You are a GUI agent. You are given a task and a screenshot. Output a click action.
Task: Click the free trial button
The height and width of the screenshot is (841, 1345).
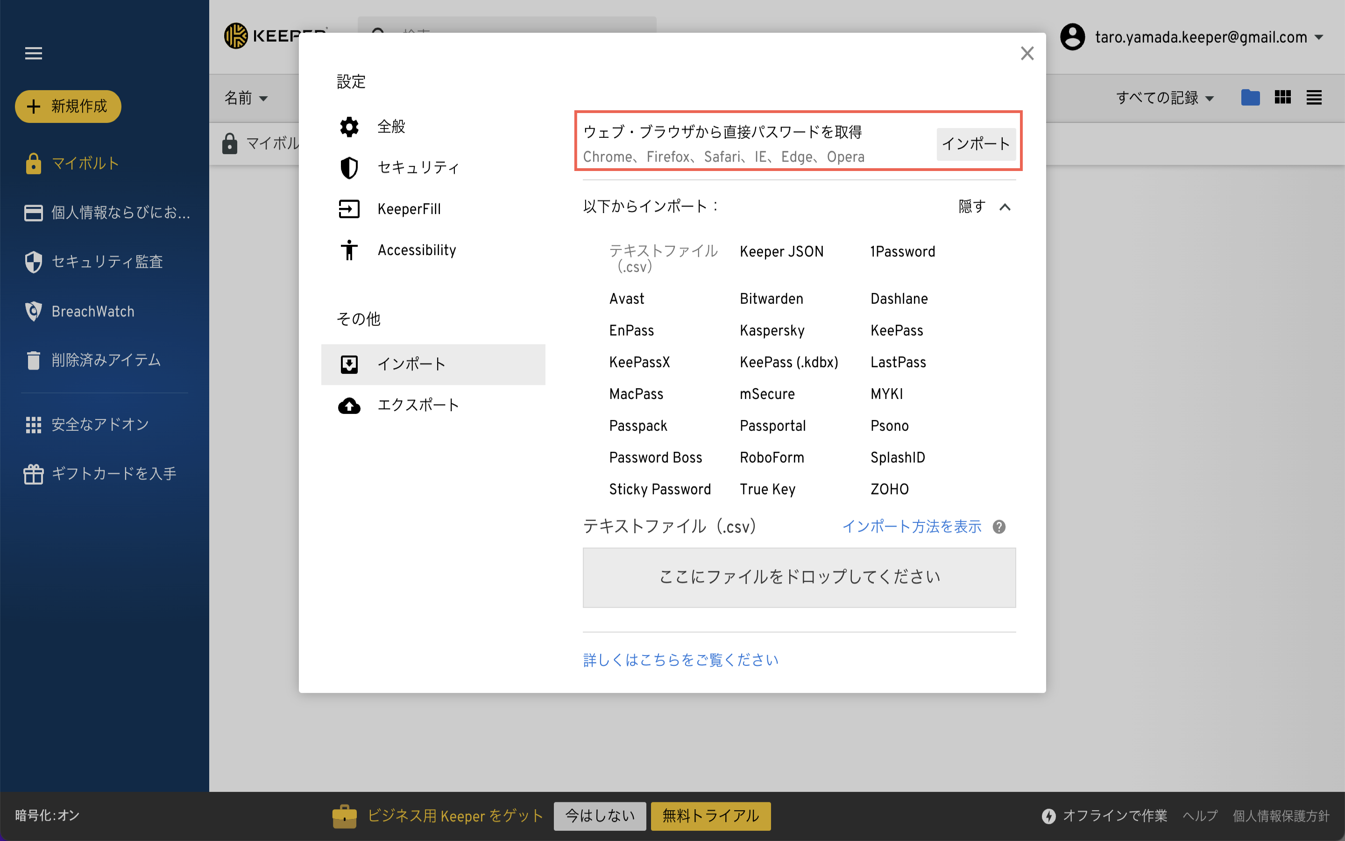710,816
